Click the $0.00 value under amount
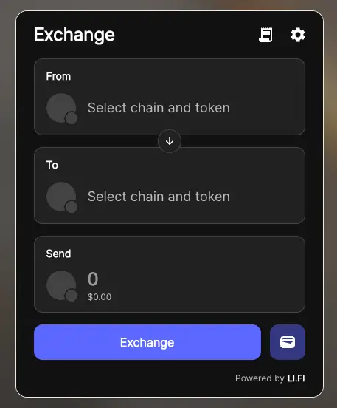The height and width of the screenshot is (408, 337). click(x=100, y=297)
